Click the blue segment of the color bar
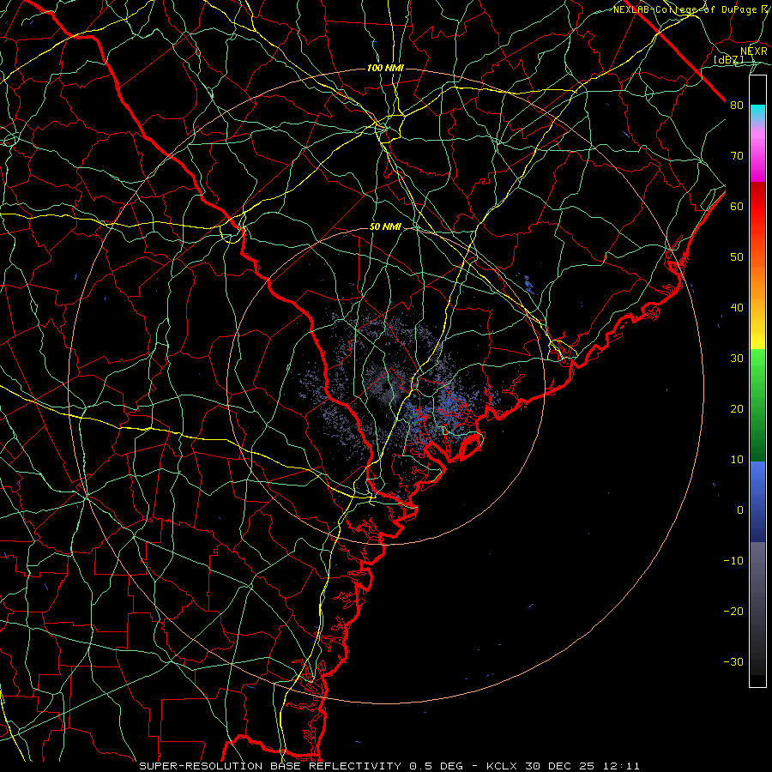This screenshot has width=772, height=772. (x=757, y=502)
